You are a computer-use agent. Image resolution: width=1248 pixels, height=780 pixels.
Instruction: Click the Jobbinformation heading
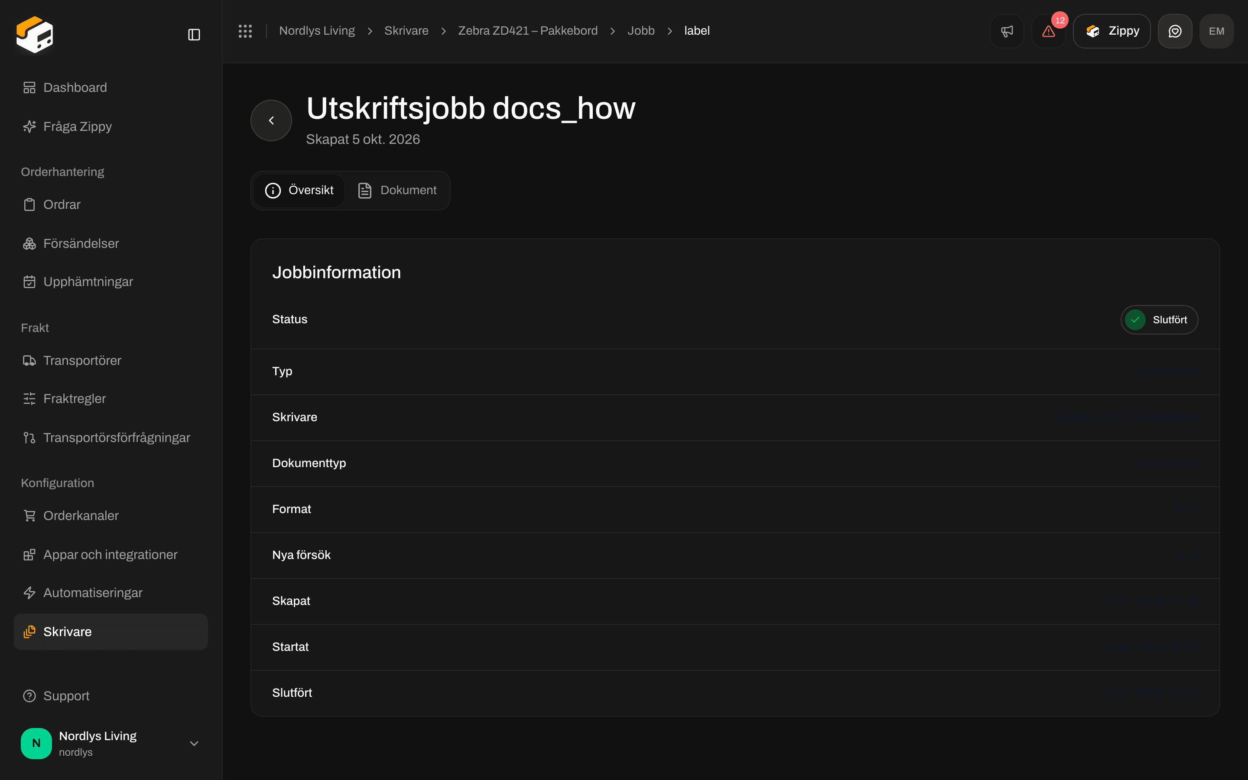(336, 273)
